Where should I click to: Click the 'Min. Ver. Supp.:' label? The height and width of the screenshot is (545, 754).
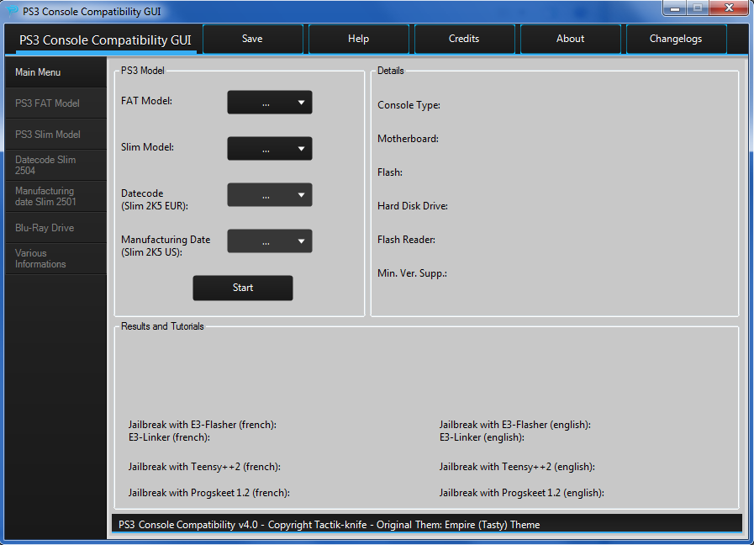tap(412, 273)
